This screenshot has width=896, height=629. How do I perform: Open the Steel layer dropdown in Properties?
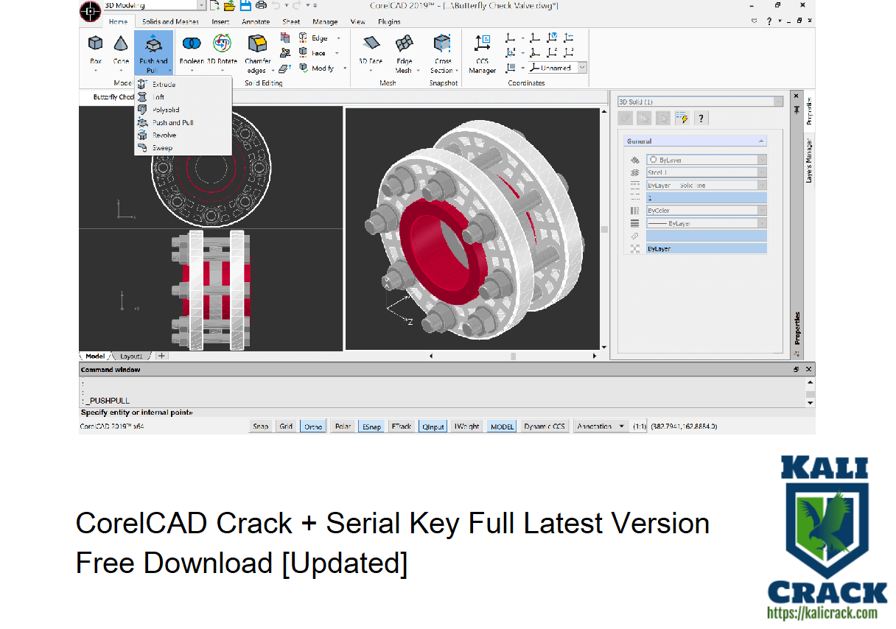(x=707, y=172)
